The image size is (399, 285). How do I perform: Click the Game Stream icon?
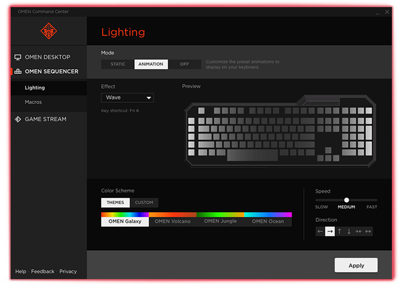coord(18,119)
